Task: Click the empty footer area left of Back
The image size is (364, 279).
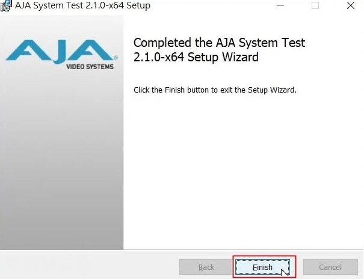Action: click(x=90, y=267)
